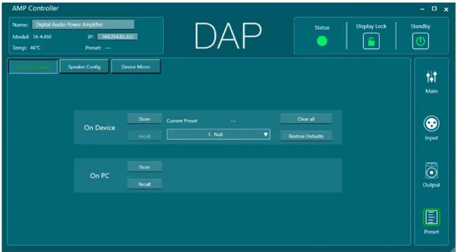Click the green Status indicator
Screen dimensions: 456x252
[322, 41]
